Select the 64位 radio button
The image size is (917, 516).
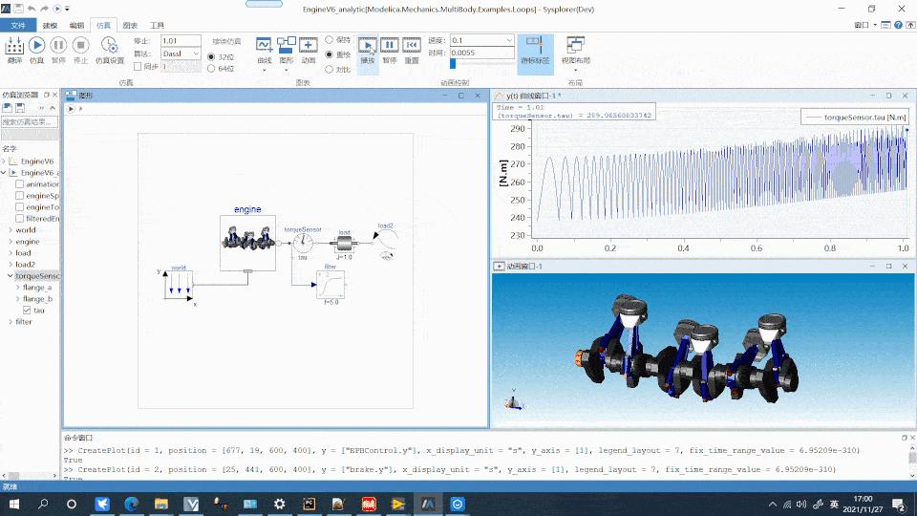click(211, 69)
